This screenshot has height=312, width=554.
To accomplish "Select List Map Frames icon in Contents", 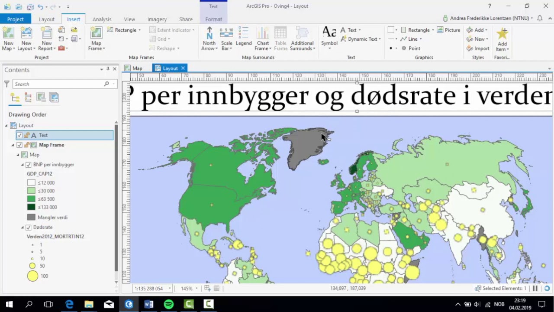I will pyautogui.click(x=41, y=98).
